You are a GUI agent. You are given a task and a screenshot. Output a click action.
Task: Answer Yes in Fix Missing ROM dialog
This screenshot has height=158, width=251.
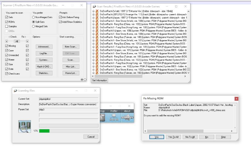[x=156, y=137]
